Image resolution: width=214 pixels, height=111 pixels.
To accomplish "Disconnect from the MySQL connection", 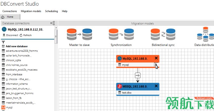I will coord(10,35).
